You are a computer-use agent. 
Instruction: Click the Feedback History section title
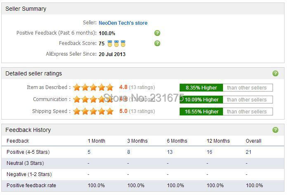pyautogui.click(x=28, y=130)
